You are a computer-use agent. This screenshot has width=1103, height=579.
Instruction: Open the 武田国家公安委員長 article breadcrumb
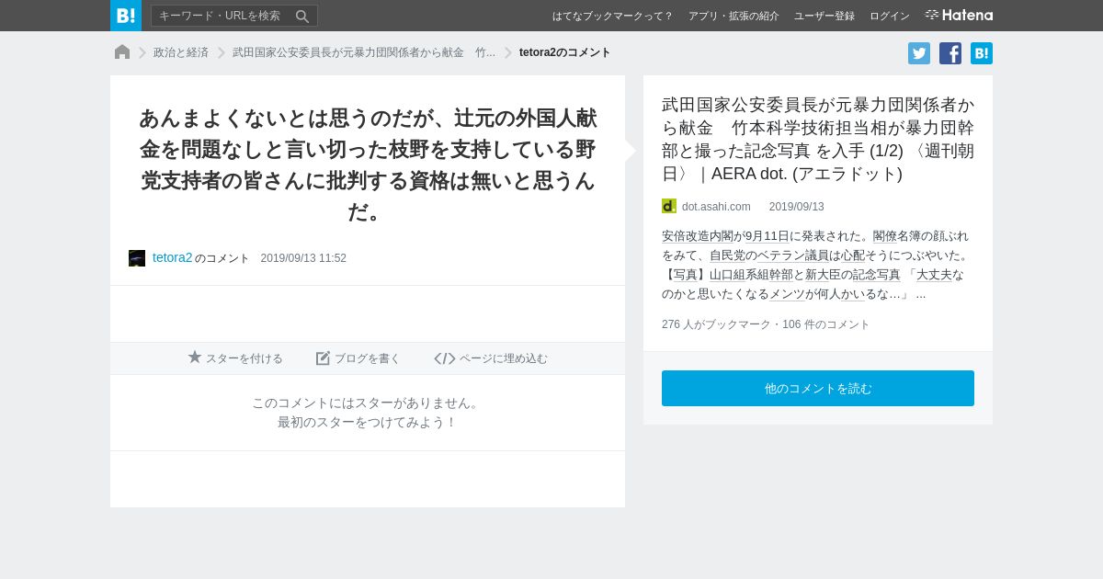364,52
